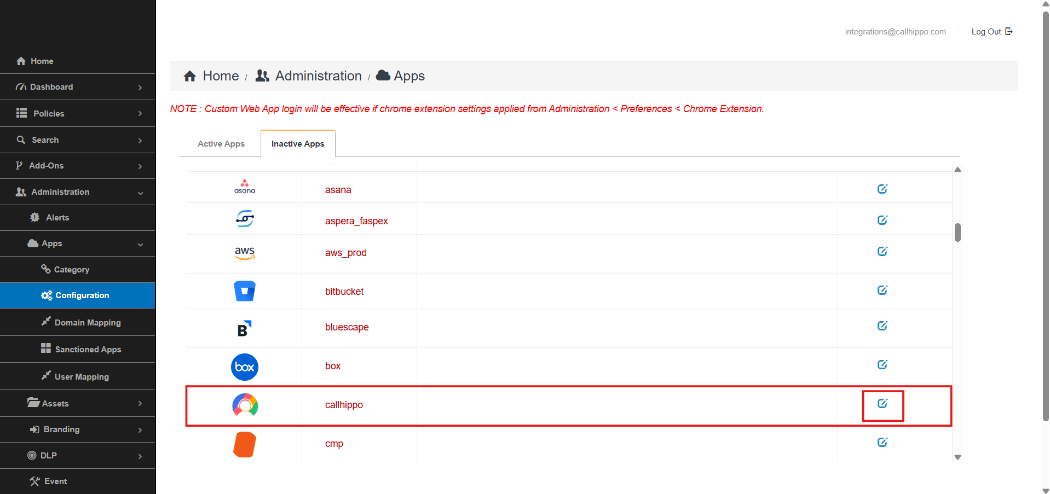Viewport: 1050px width, 494px height.
Task: Expand the Search menu chevron
Action: pos(140,141)
